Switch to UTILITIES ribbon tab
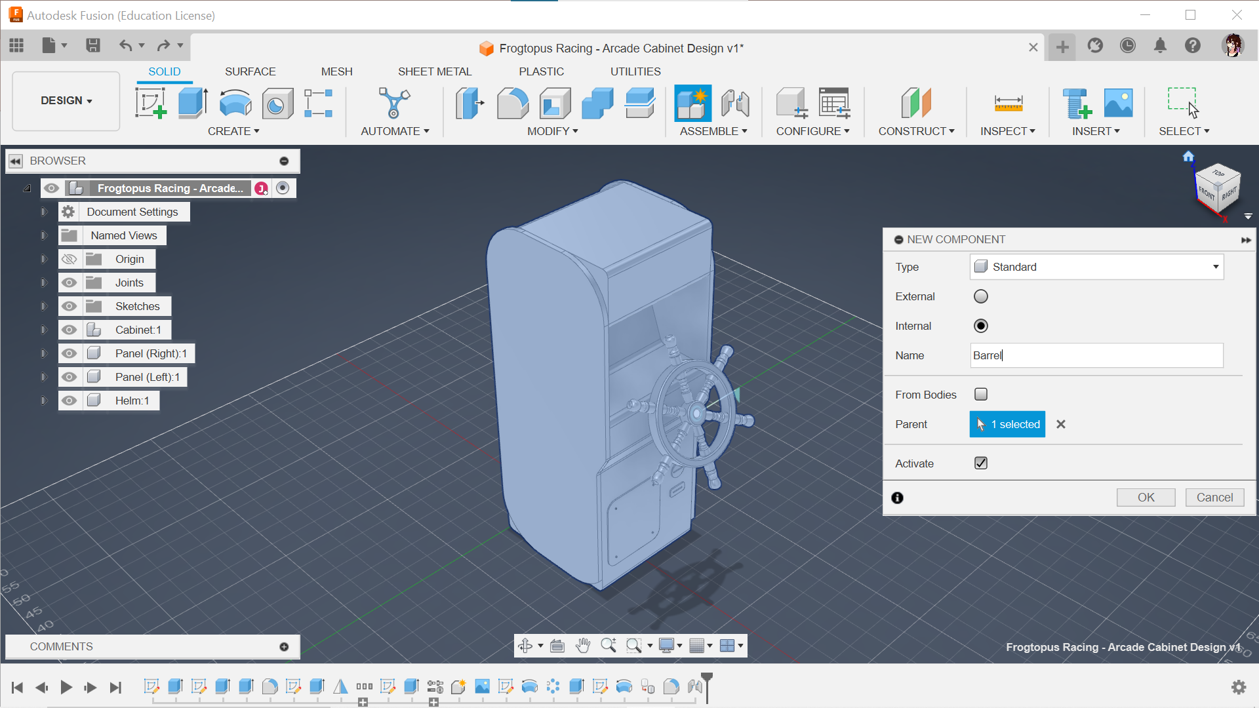 635,71
